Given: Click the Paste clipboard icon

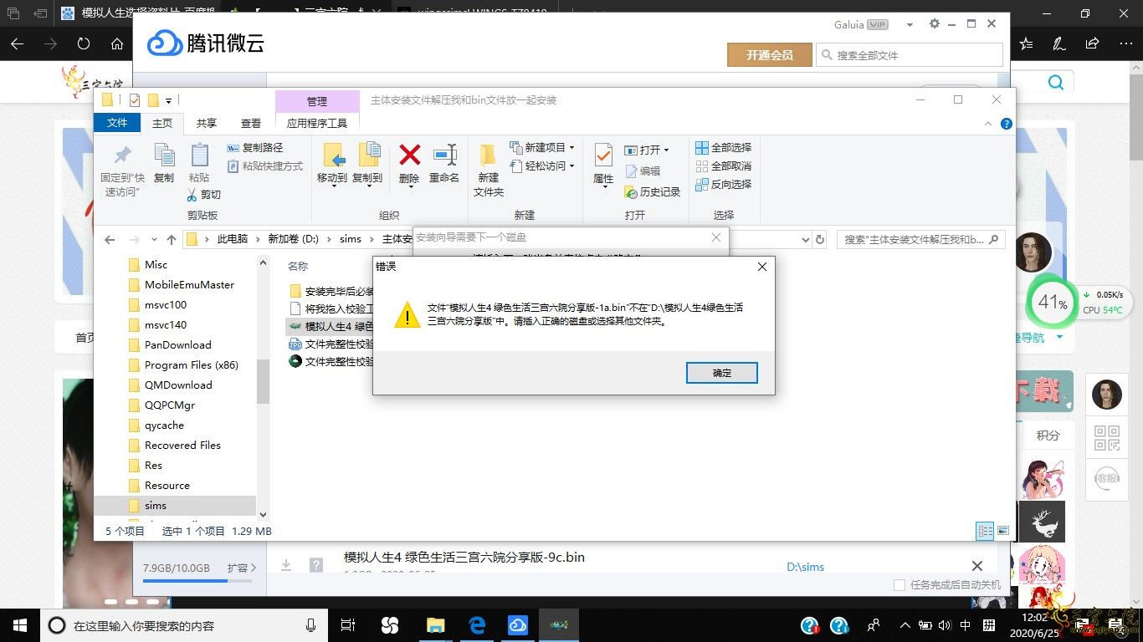Looking at the screenshot, I should [x=199, y=155].
